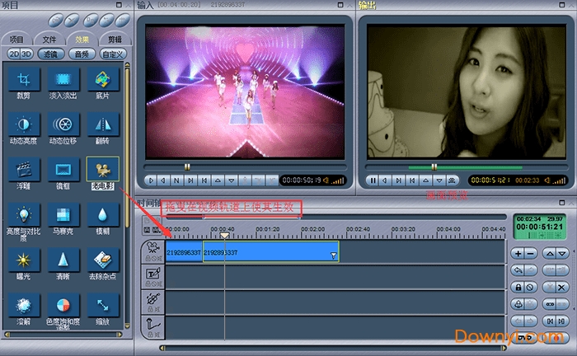Expand clip menu triangle on second video clip
577x356 pixels.
click(333, 255)
